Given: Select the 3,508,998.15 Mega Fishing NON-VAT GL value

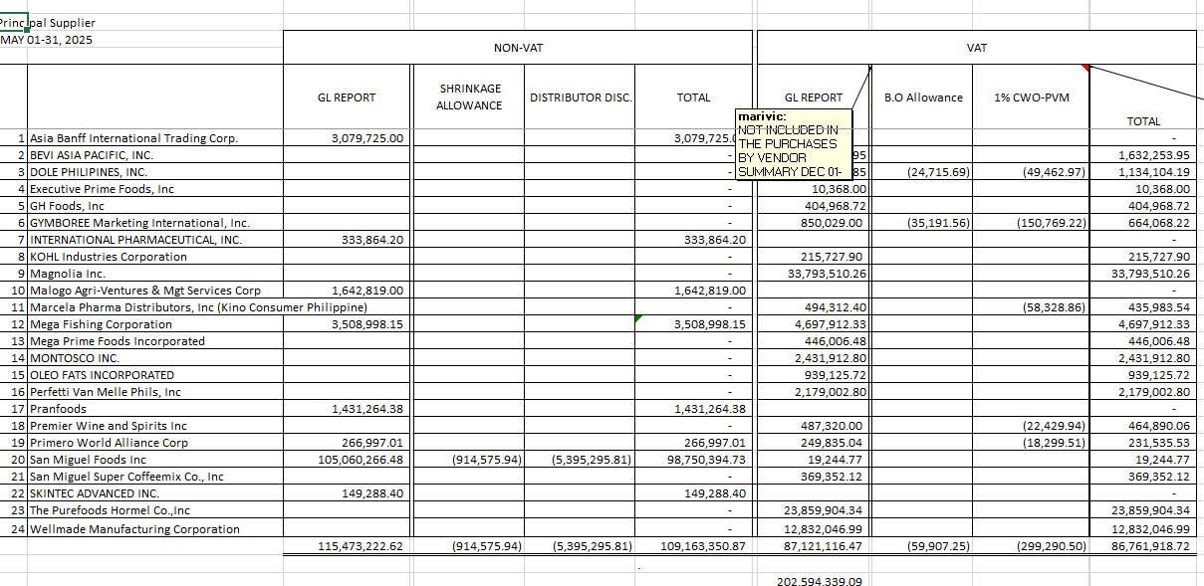Looking at the screenshot, I should point(347,324).
